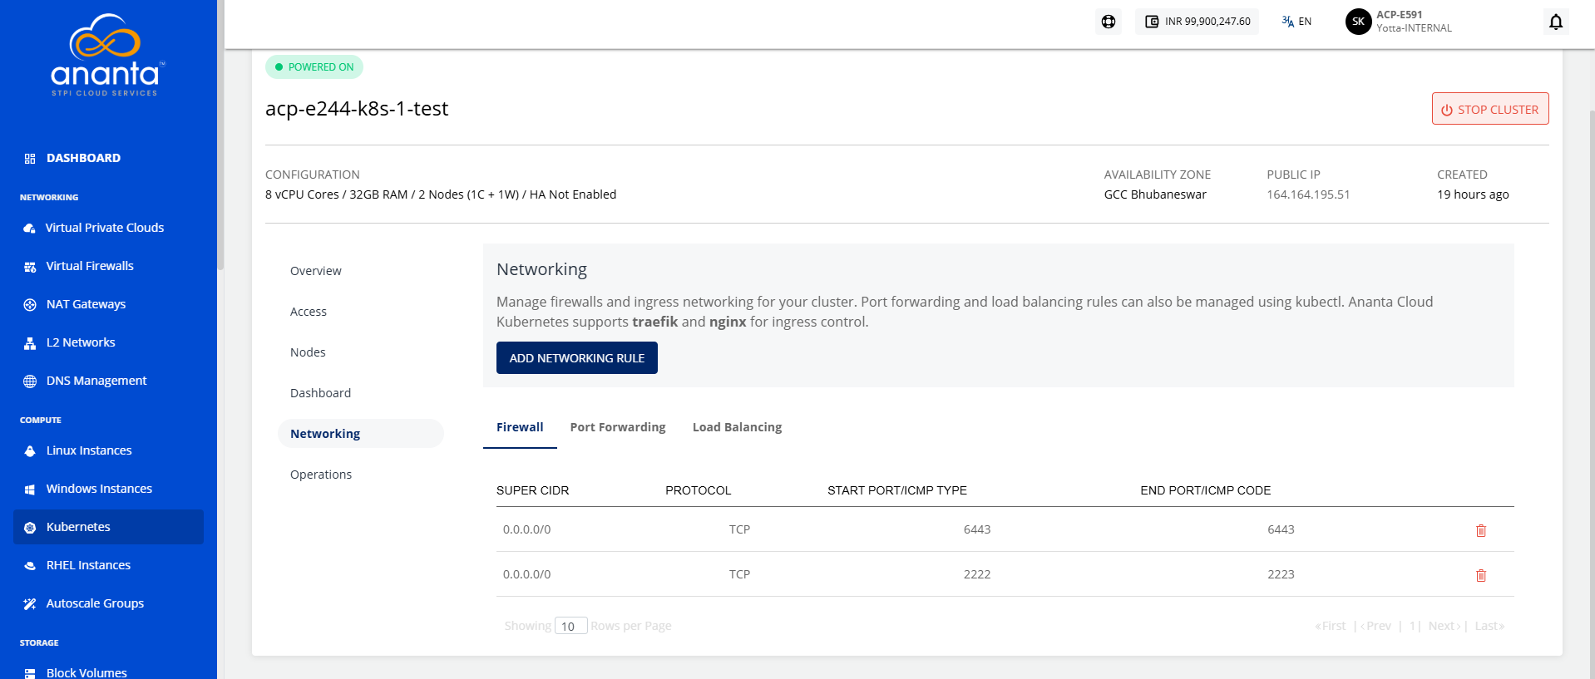Go to DASHBOARD in the sidebar

pyautogui.click(x=83, y=158)
